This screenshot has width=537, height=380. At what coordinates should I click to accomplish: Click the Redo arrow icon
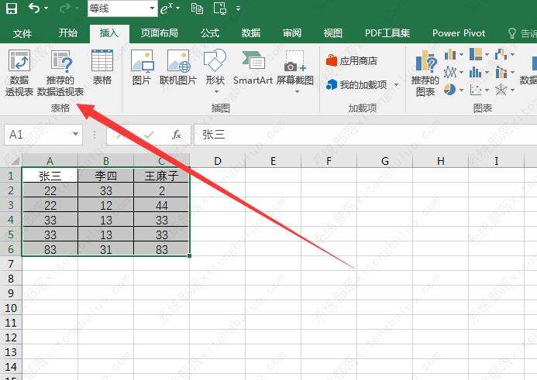pyautogui.click(x=65, y=8)
